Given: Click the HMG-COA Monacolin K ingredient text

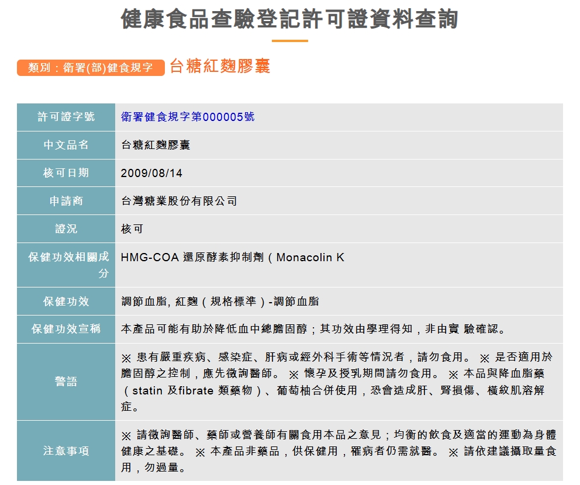Looking at the screenshot, I should pos(233,257).
